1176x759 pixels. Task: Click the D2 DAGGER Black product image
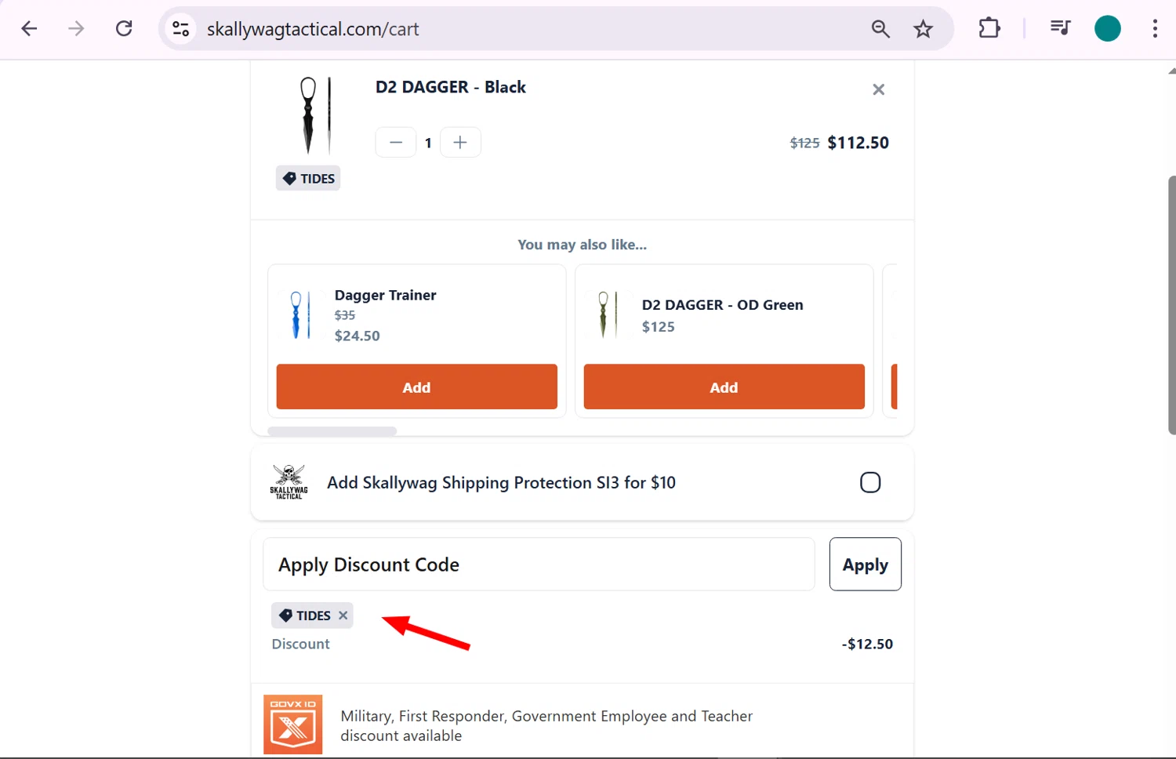pos(316,115)
